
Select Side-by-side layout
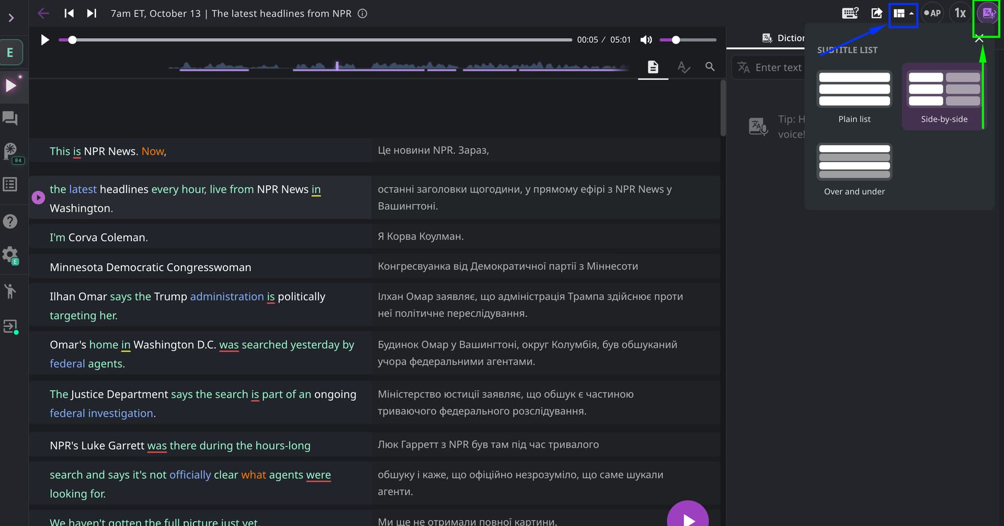944,97
